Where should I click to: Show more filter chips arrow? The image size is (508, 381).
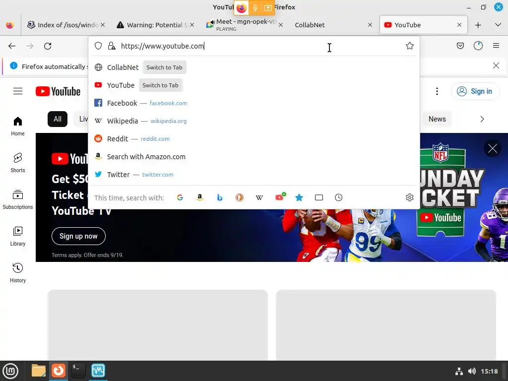click(x=482, y=119)
